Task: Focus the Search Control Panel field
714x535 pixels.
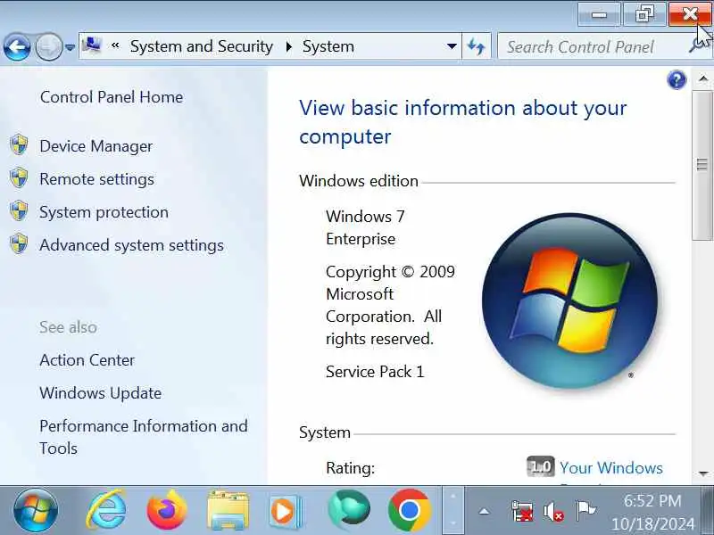Action: pyautogui.click(x=592, y=46)
